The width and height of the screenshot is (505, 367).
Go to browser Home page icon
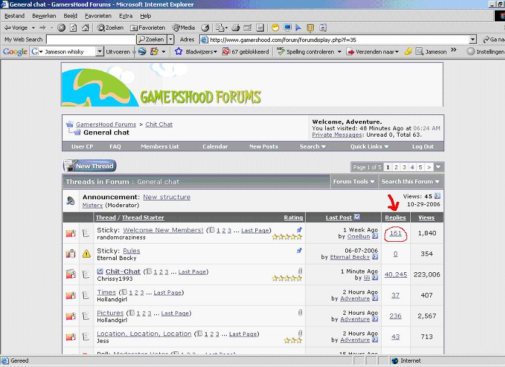coord(84,27)
